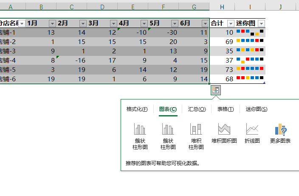The height and width of the screenshot is (196, 299).
Task: Select the total cell showing 69
Action: click(222, 41)
